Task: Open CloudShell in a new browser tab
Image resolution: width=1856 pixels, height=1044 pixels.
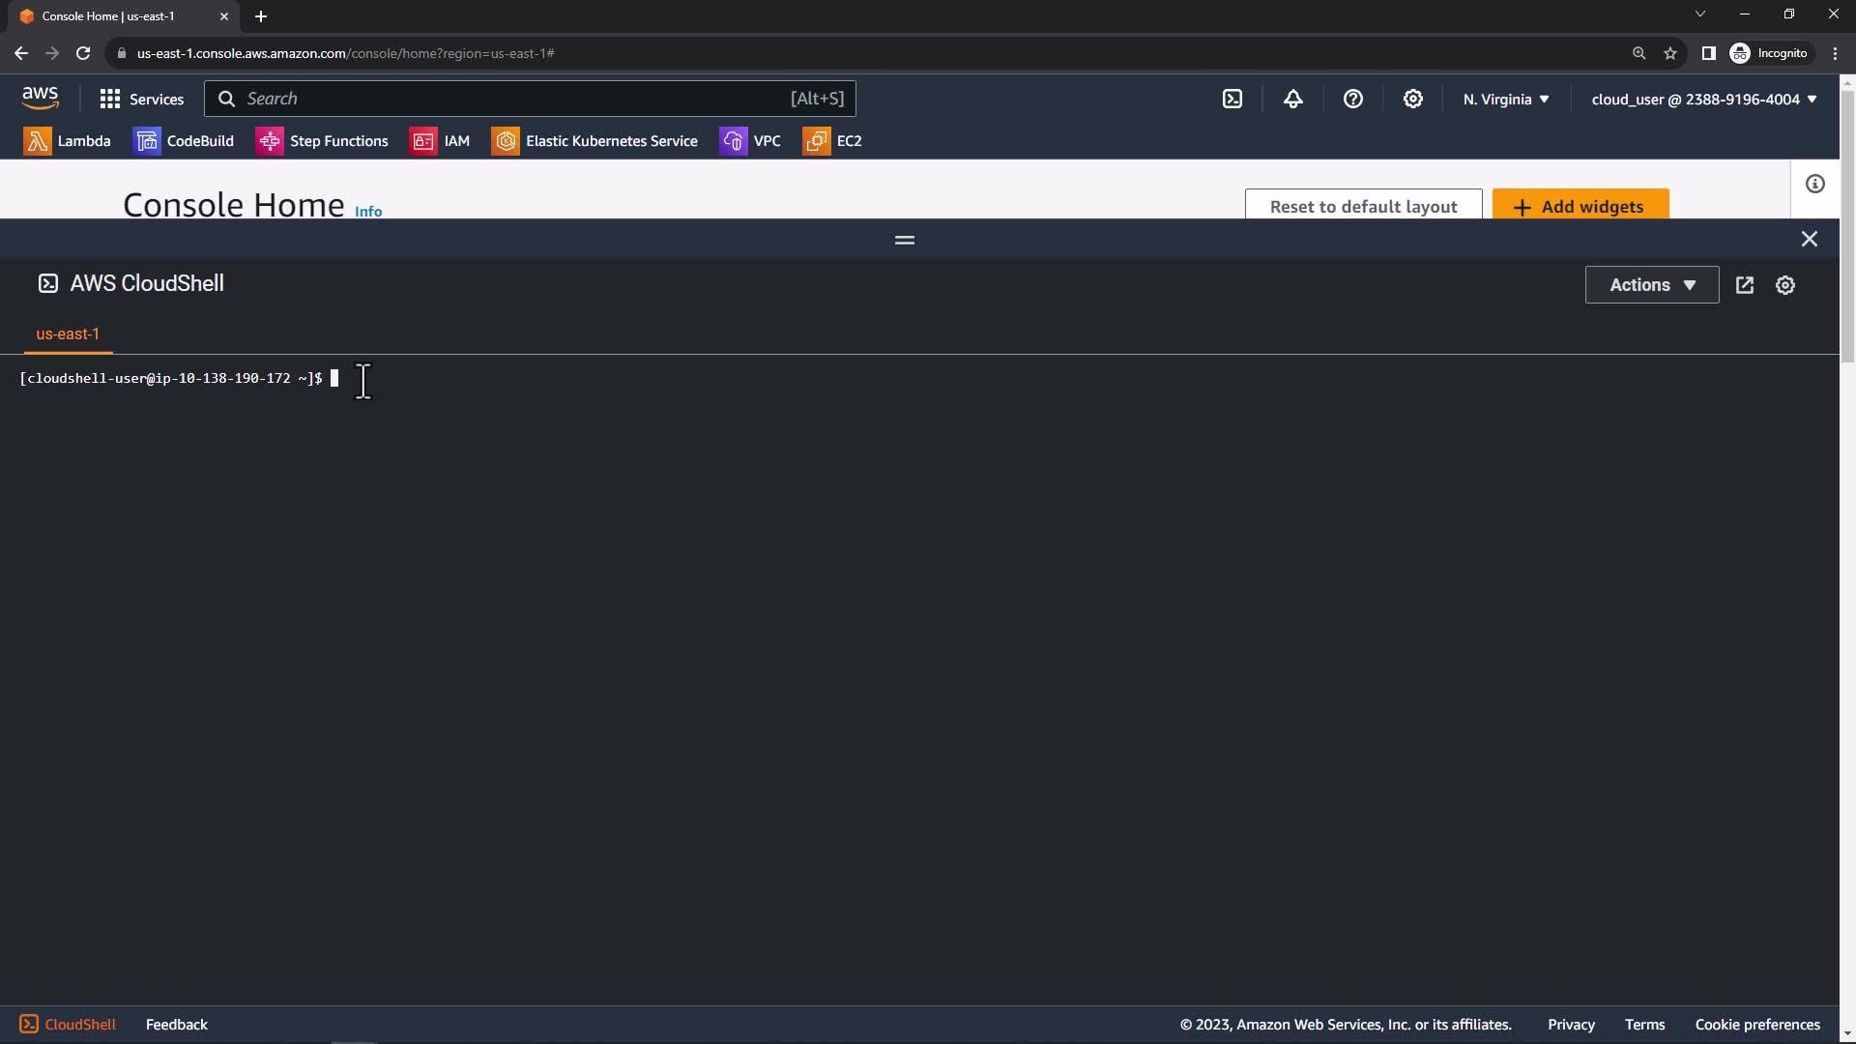Action: [x=1744, y=285]
